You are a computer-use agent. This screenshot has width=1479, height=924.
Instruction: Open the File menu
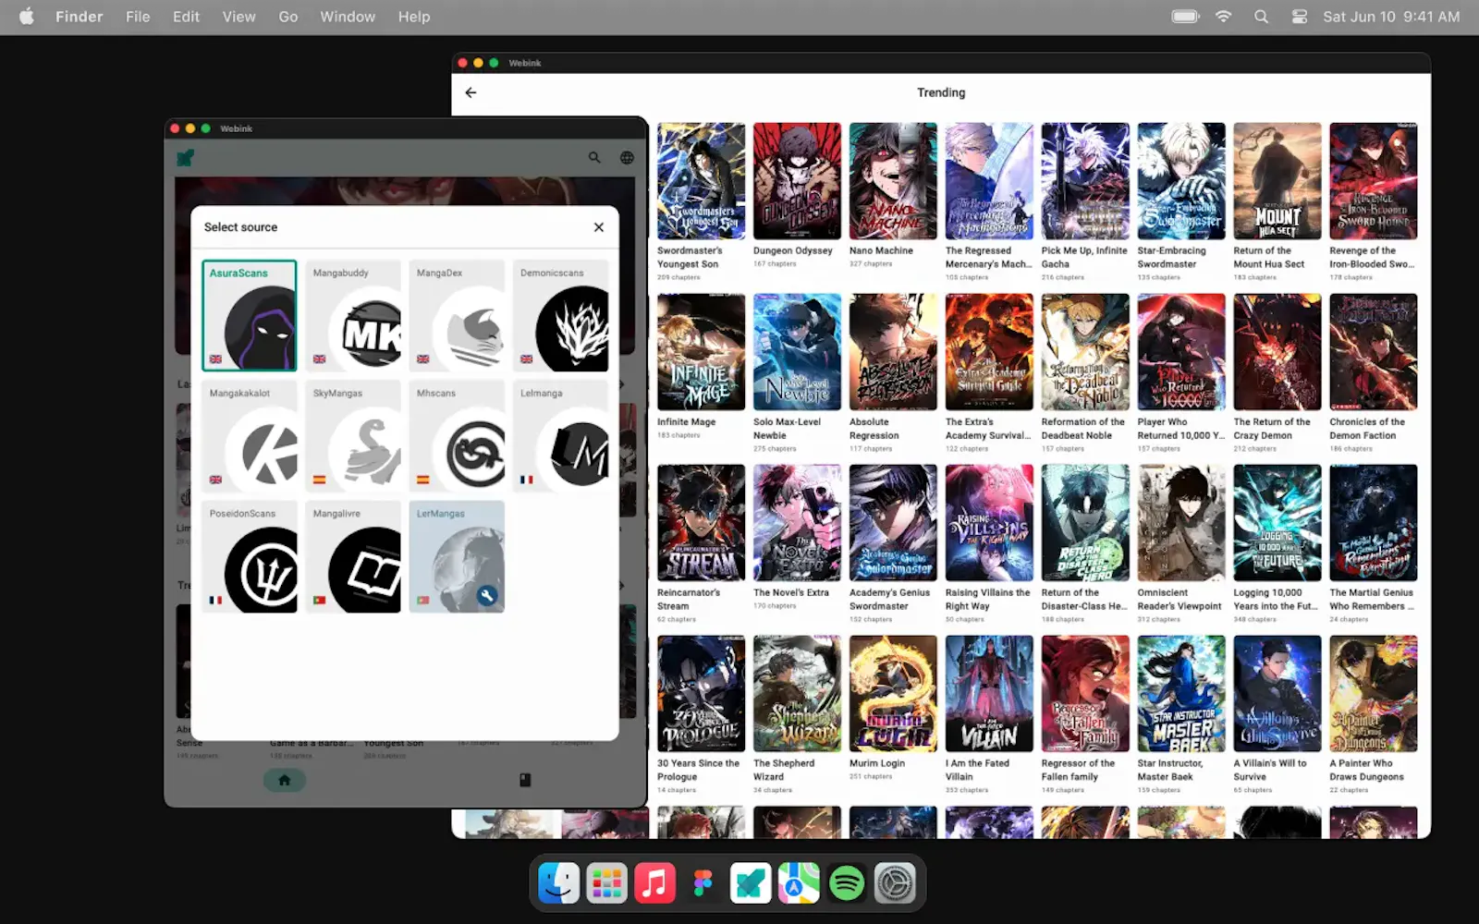click(138, 17)
